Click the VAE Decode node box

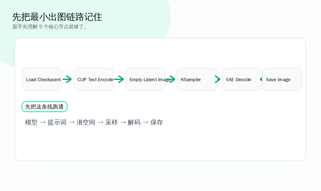242,79
